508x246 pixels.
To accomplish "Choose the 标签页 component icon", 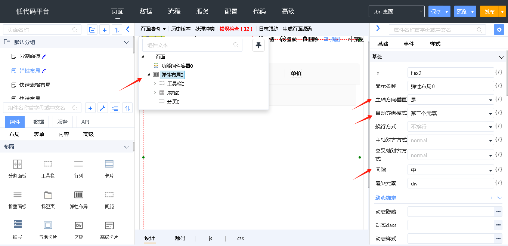I will click(48, 195).
